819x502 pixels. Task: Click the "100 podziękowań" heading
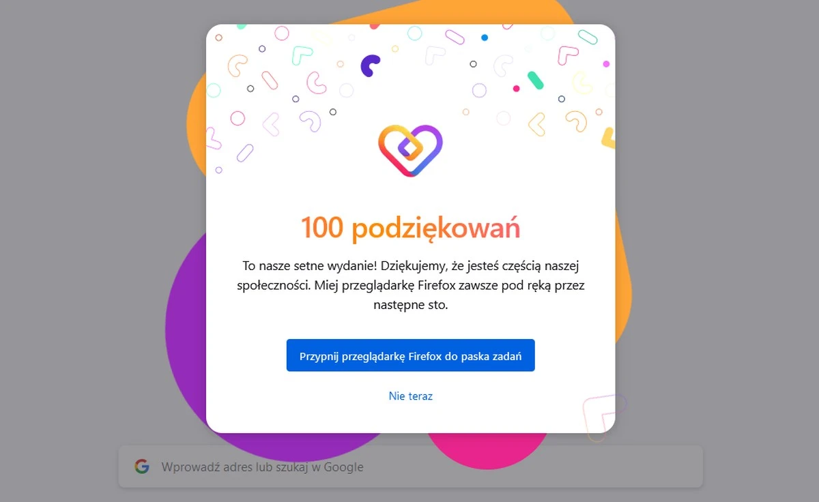(x=410, y=227)
